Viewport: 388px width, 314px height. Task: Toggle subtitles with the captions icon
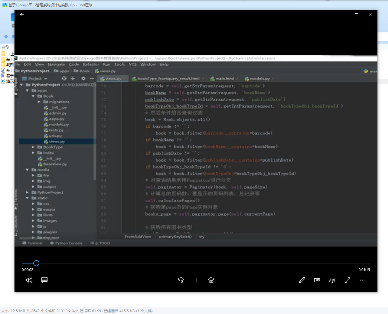pos(44,280)
